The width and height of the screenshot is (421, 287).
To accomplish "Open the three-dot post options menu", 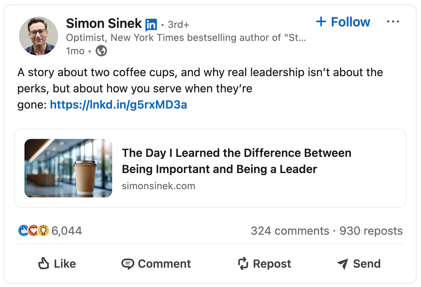I will click(393, 22).
